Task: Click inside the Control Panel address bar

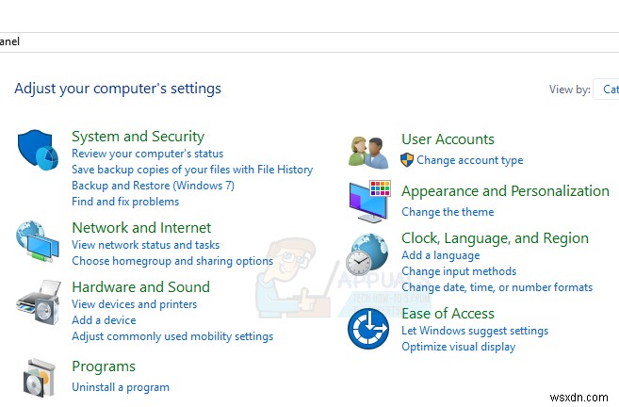Action: (283, 41)
